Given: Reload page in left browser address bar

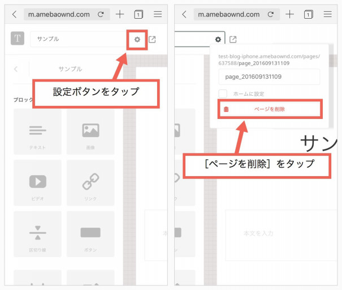Looking at the screenshot, I should pos(101,14).
